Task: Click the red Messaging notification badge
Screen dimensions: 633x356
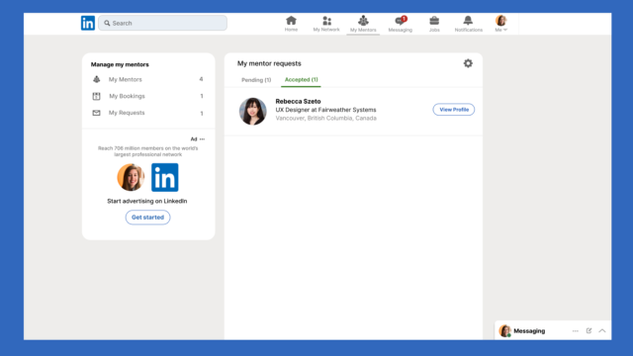Action: tap(405, 19)
